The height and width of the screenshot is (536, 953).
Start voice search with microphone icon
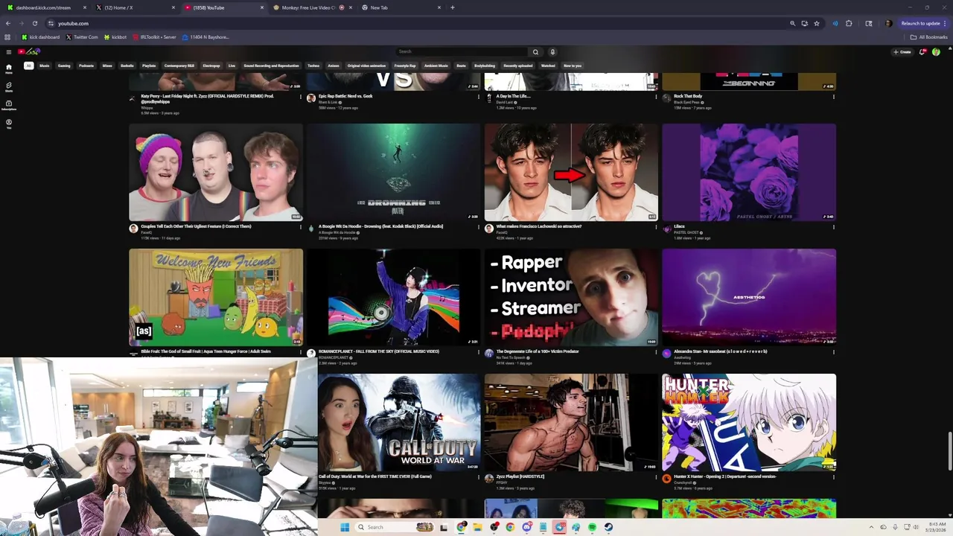[552, 51]
